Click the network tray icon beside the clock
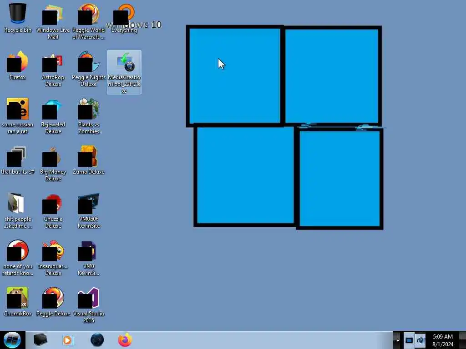This screenshot has height=349, width=466. (x=420, y=340)
